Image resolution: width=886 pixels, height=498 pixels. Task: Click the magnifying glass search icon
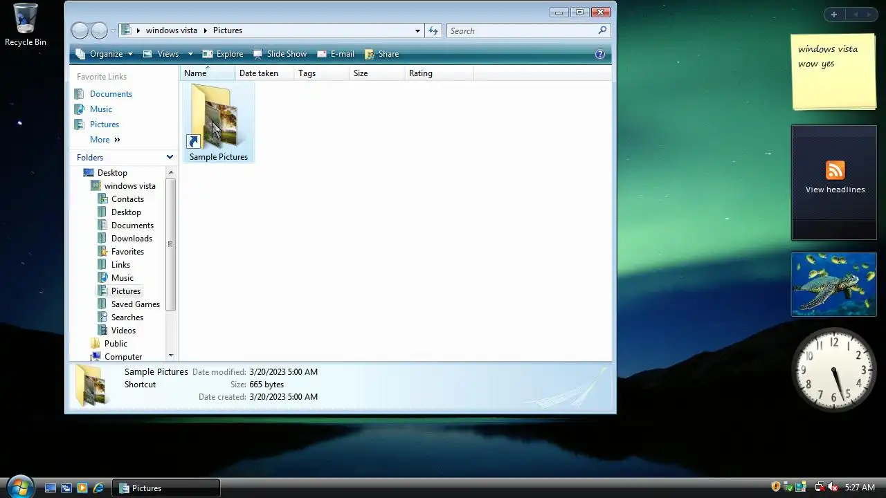coord(602,30)
